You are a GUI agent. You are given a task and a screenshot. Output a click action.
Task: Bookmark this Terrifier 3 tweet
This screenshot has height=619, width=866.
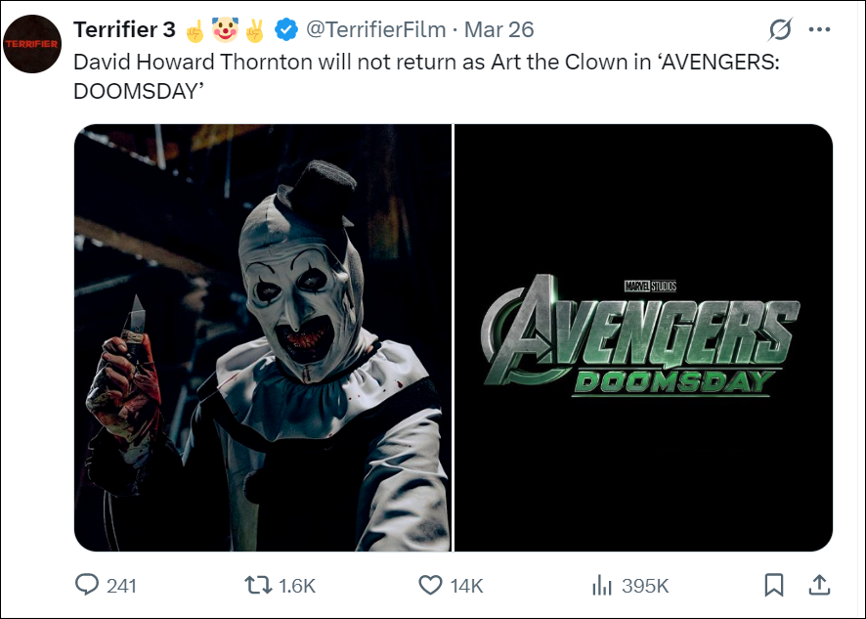point(773,585)
